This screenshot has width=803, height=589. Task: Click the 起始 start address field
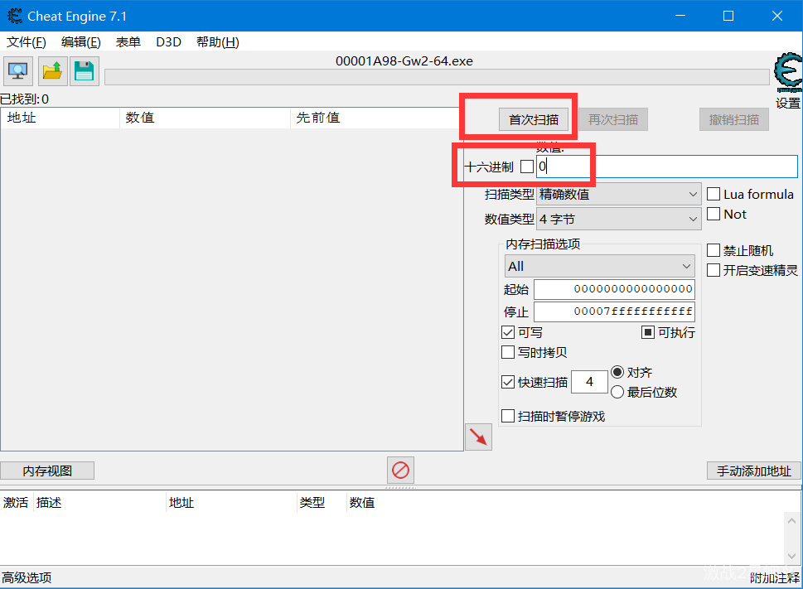point(615,289)
